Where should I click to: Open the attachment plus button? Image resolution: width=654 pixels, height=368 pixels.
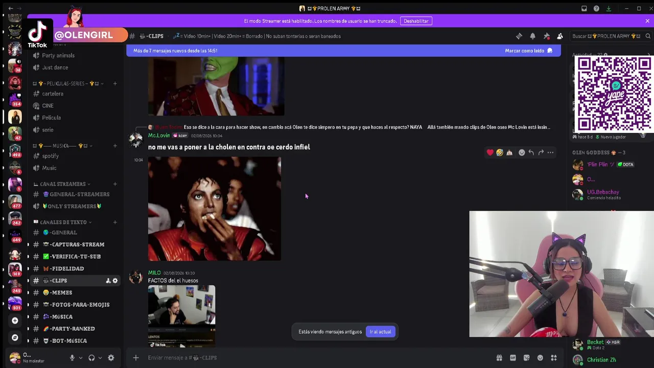[x=136, y=358]
